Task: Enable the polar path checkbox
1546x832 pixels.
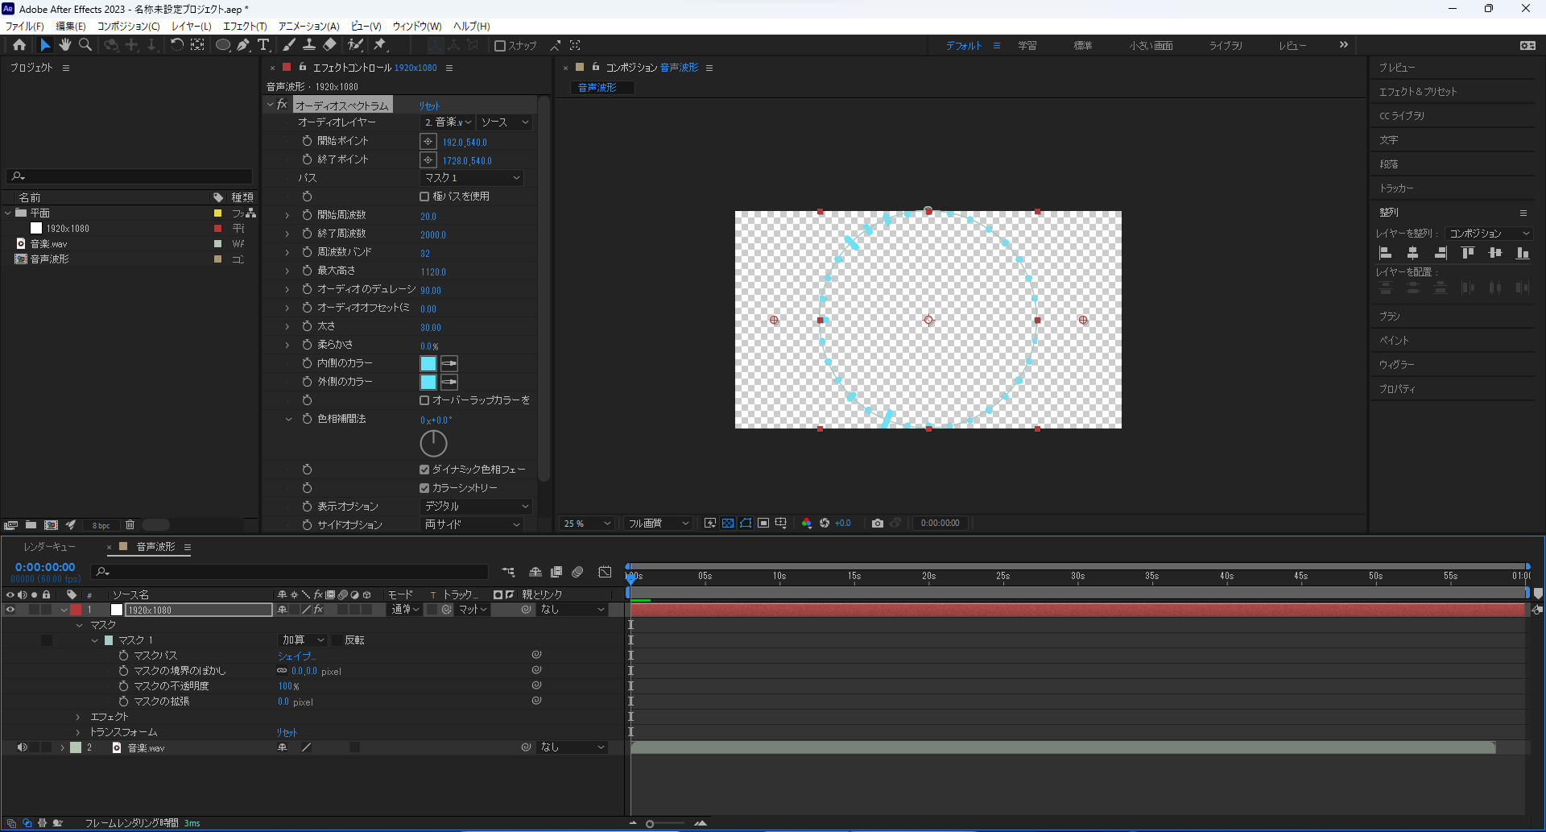Action: [x=424, y=197]
